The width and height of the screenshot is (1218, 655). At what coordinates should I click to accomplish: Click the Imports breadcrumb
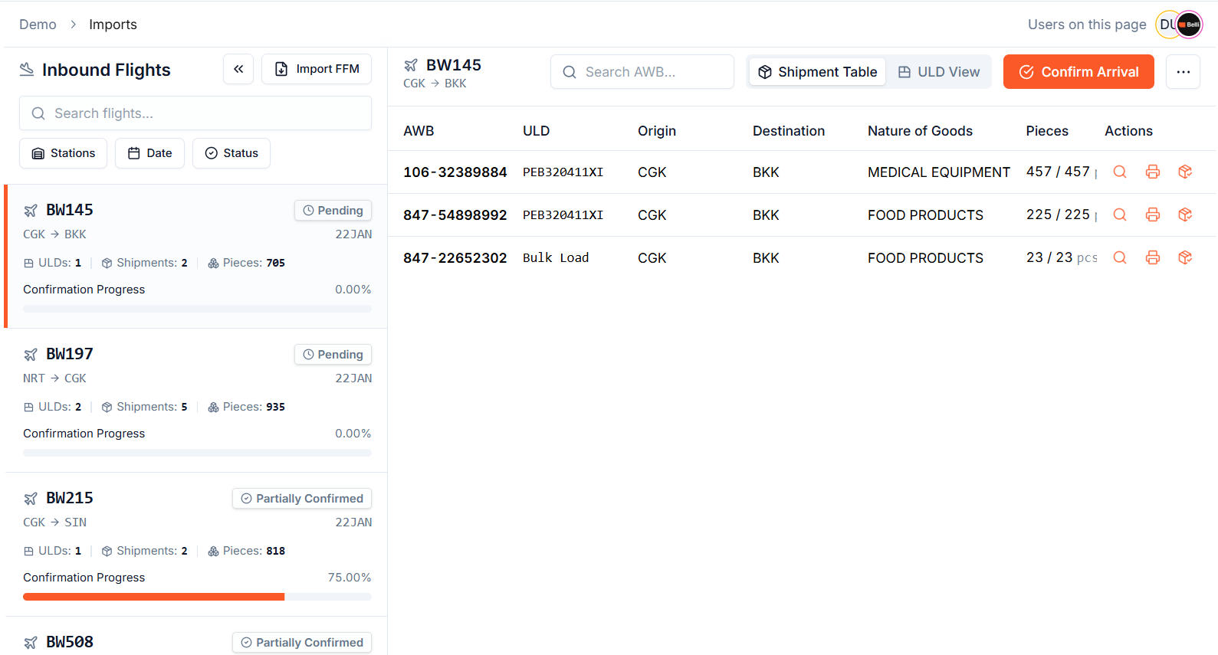[113, 25]
